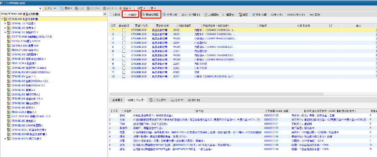Collapse the root CF50/SK.000 tree node
The image size is (377, 157).
click(x=2, y=19)
